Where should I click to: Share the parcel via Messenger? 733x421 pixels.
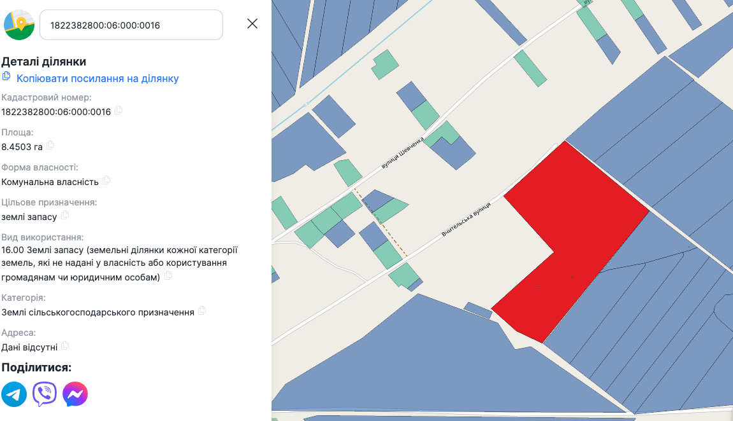pos(75,394)
